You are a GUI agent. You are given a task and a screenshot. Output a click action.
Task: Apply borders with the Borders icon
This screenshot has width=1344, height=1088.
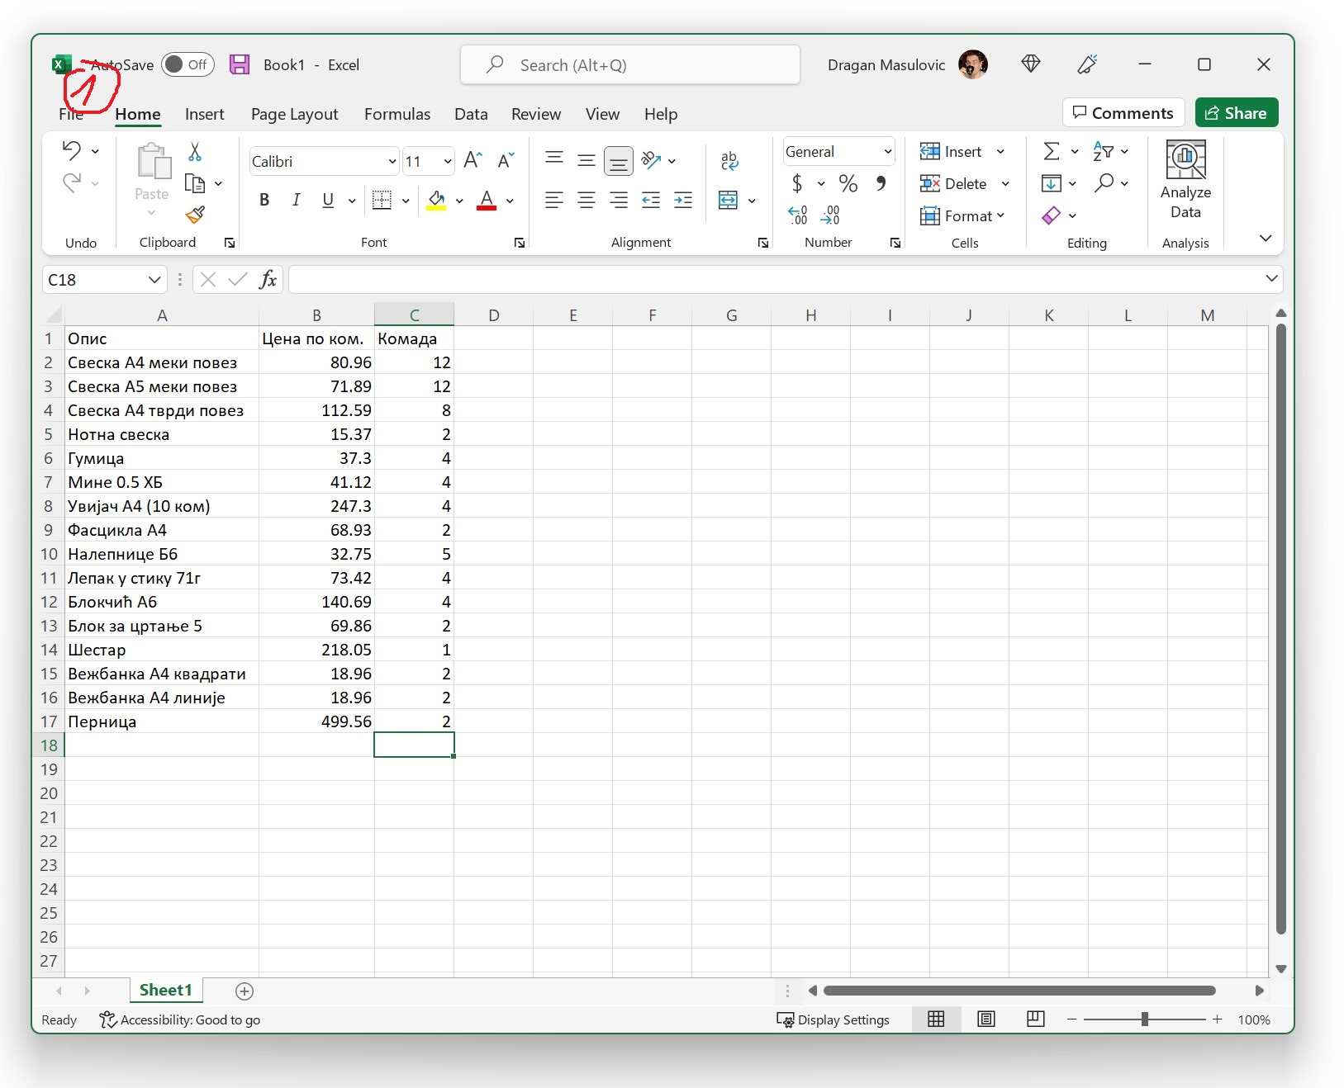click(x=382, y=200)
